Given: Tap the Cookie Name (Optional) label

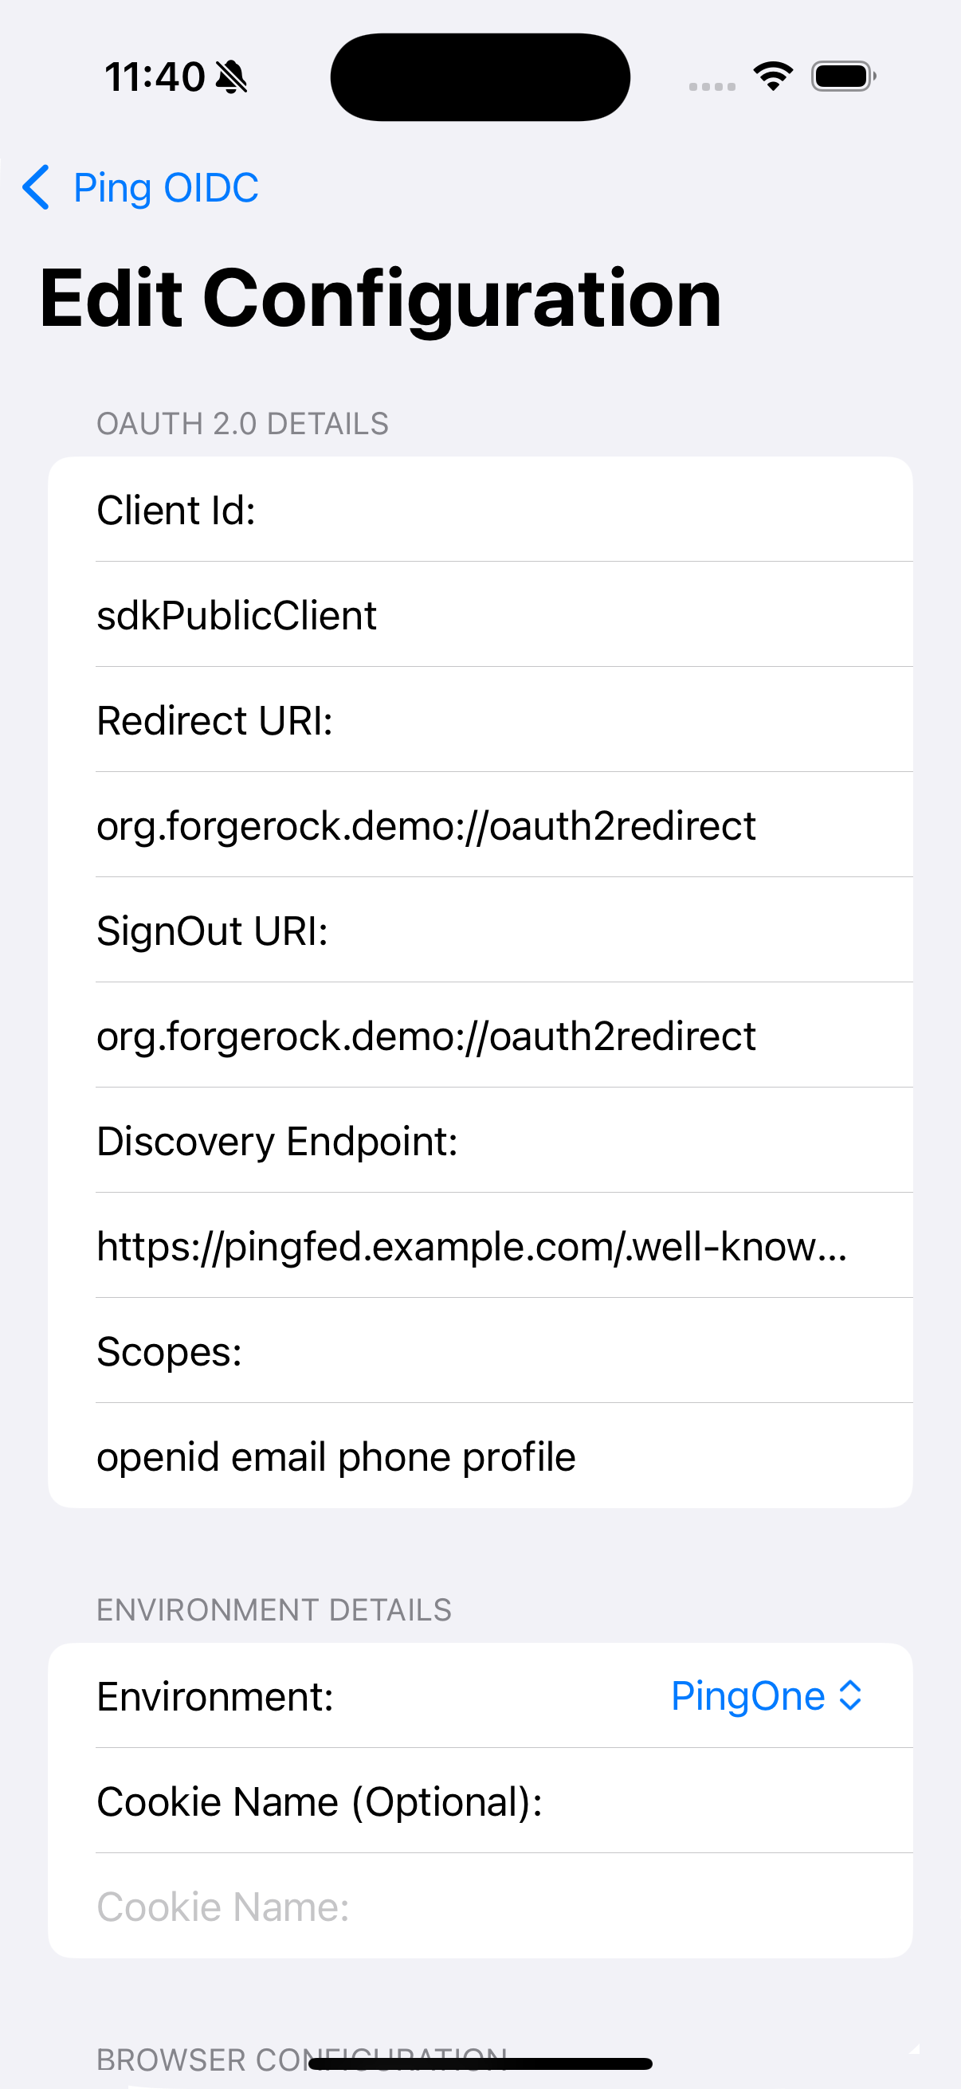Looking at the screenshot, I should (320, 1802).
